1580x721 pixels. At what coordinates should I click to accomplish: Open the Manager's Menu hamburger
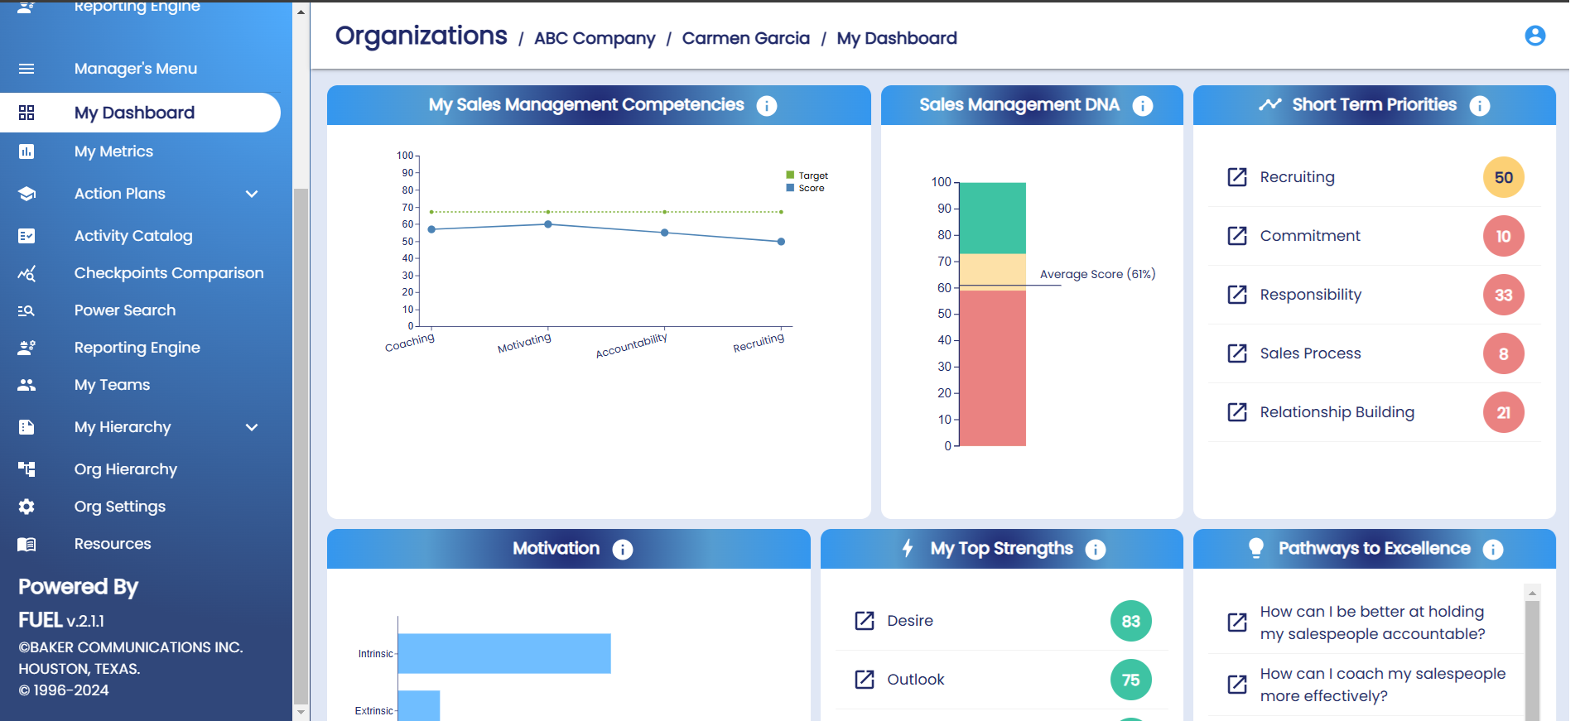[x=26, y=69]
